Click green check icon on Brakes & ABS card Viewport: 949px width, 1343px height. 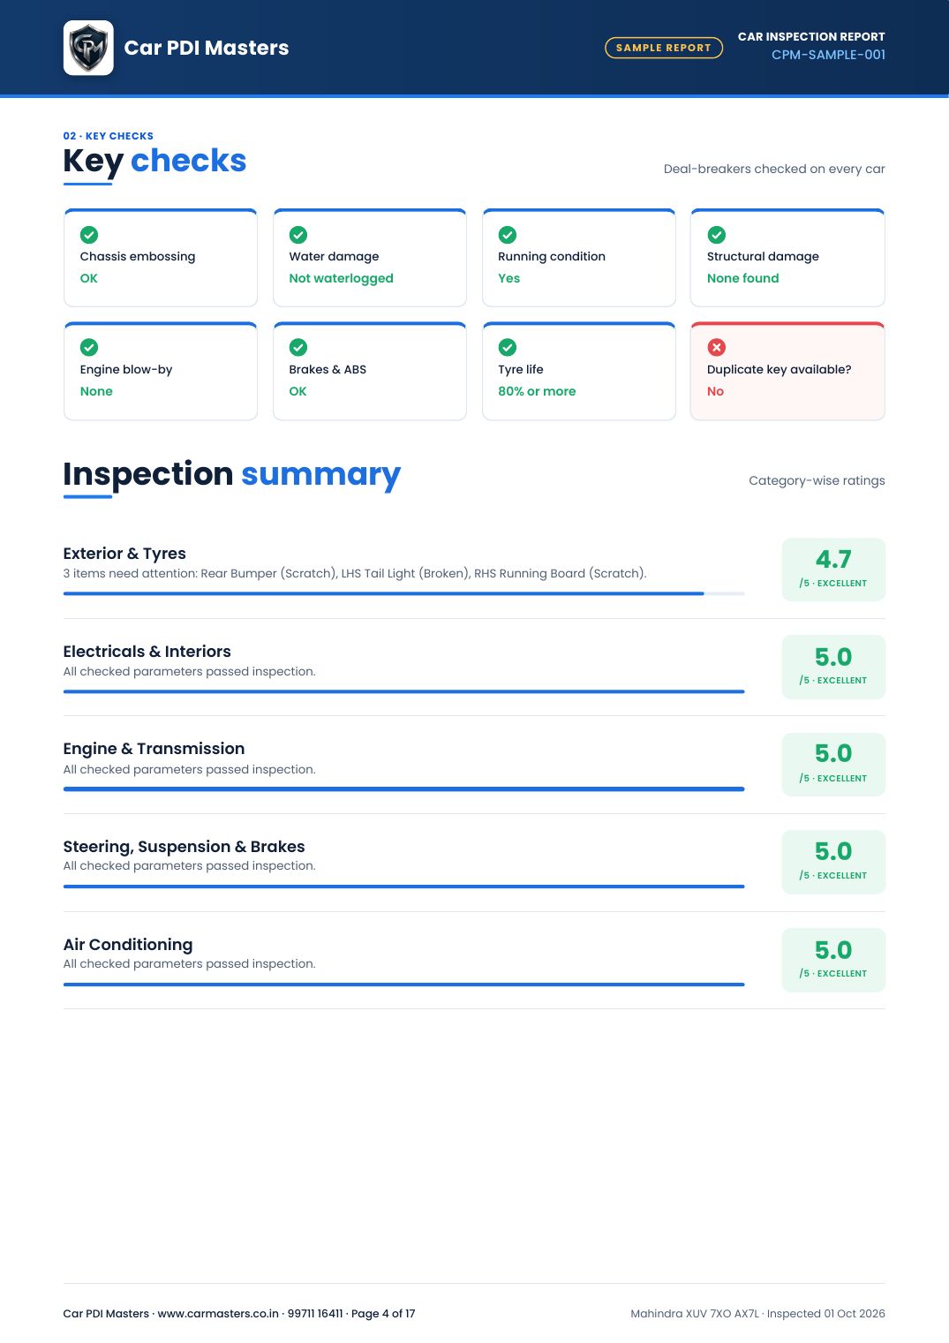click(x=298, y=347)
